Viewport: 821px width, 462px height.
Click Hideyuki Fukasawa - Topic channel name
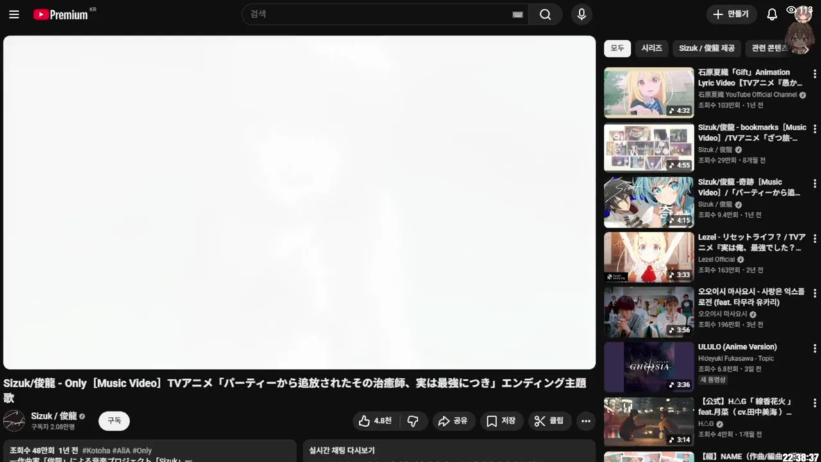coord(736,358)
